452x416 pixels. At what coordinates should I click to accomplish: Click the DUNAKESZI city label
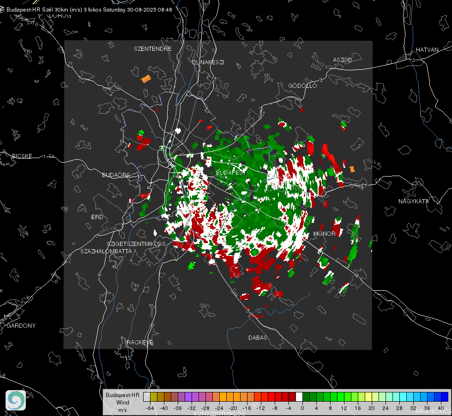tap(208, 62)
